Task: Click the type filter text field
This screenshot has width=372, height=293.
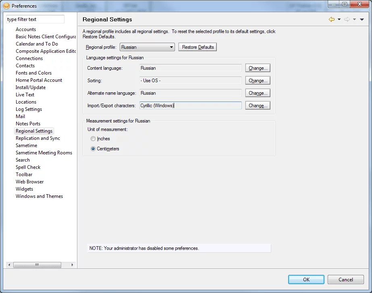Action: coord(35,19)
